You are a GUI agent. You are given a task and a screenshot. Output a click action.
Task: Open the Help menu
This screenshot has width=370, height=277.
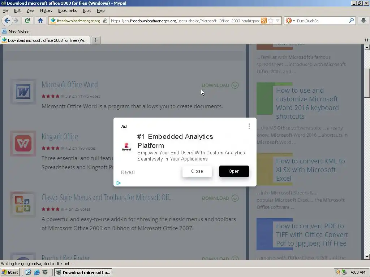pyautogui.click(x=100, y=10)
